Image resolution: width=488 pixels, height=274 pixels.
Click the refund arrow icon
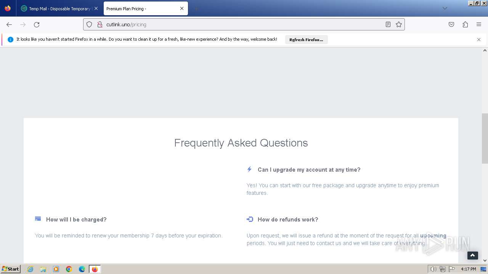click(x=250, y=219)
